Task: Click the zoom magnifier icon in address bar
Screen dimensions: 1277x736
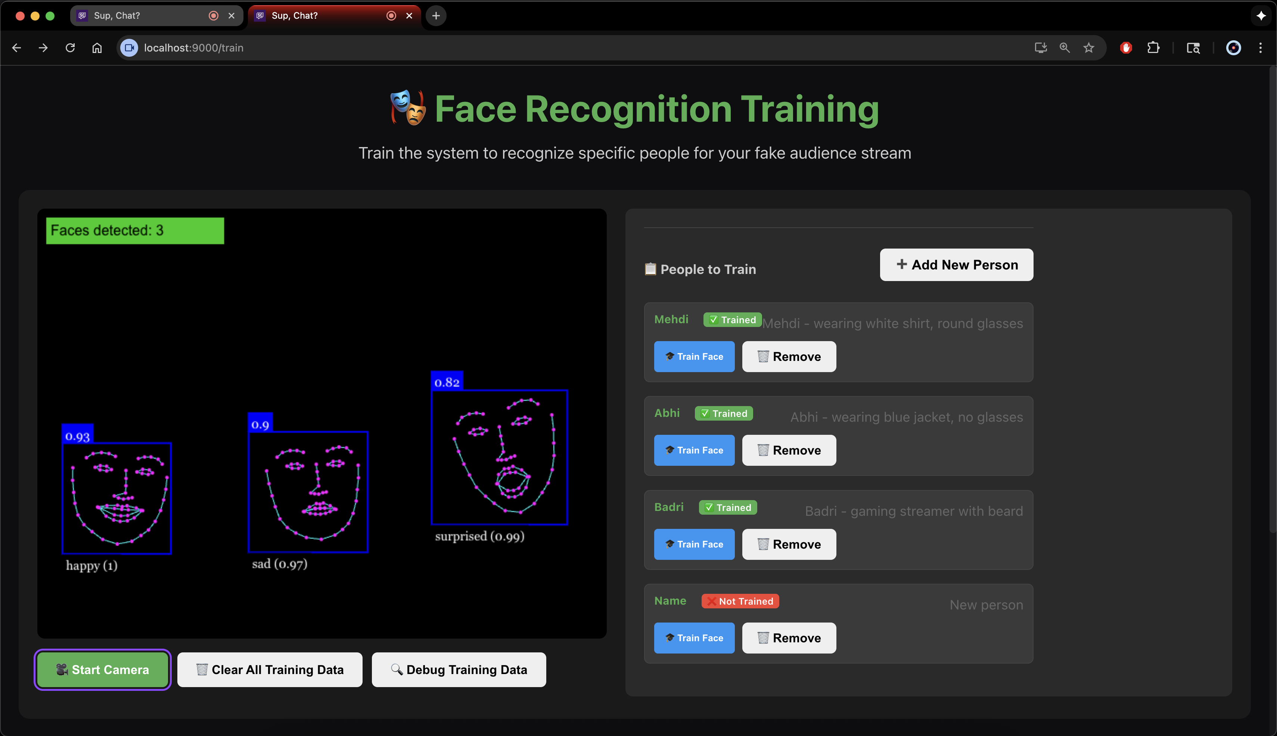Action: (1065, 47)
